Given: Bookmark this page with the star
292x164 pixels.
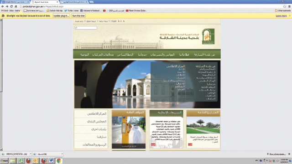Looking at the screenshot, I should [285, 6].
